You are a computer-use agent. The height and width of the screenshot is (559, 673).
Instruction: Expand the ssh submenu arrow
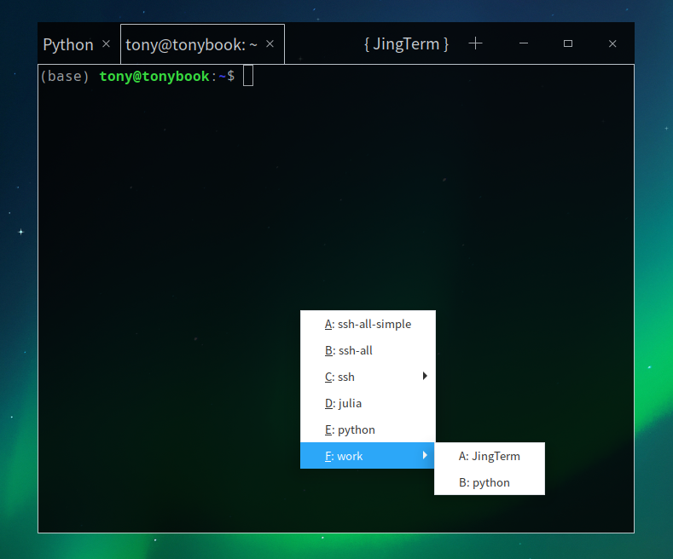click(x=425, y=376)
